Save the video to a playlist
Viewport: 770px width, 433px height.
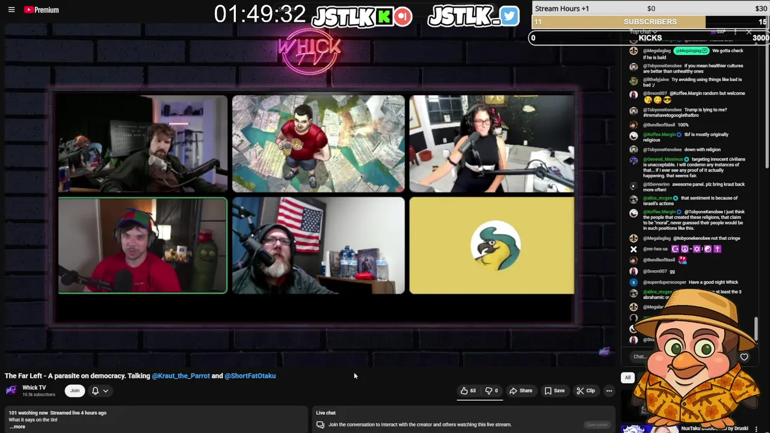pyautogui.click(x=554, y=391)
